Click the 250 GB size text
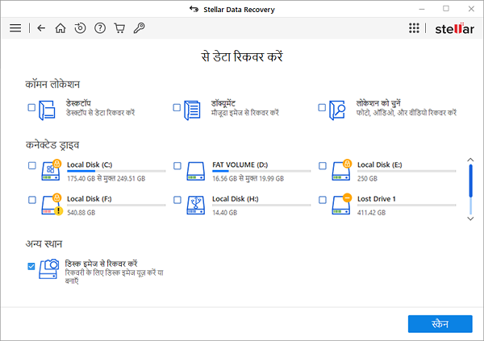The image size is (484, 341). [x=367, y=179]
